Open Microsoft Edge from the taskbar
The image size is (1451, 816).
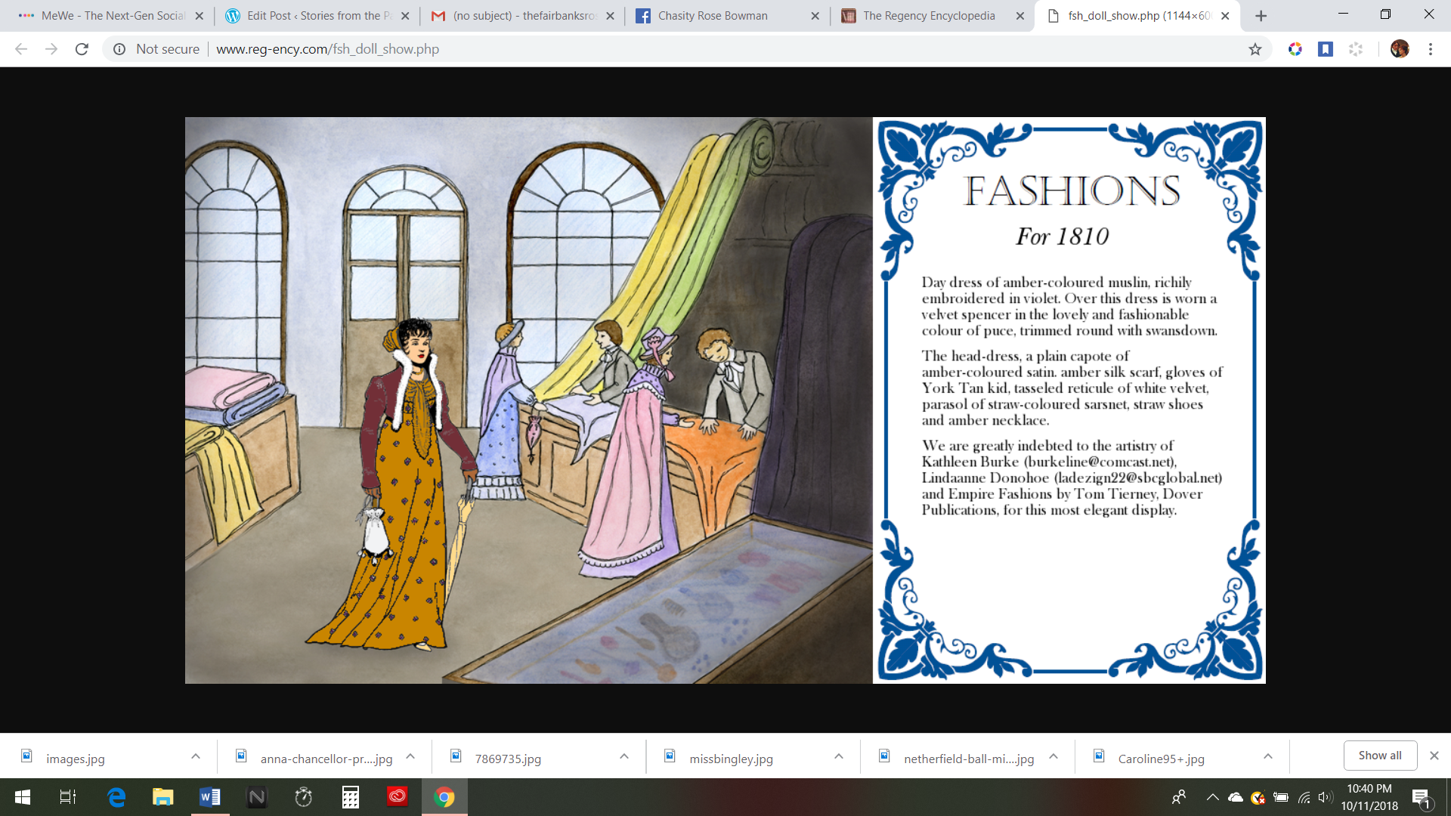(x=116, y=797)
